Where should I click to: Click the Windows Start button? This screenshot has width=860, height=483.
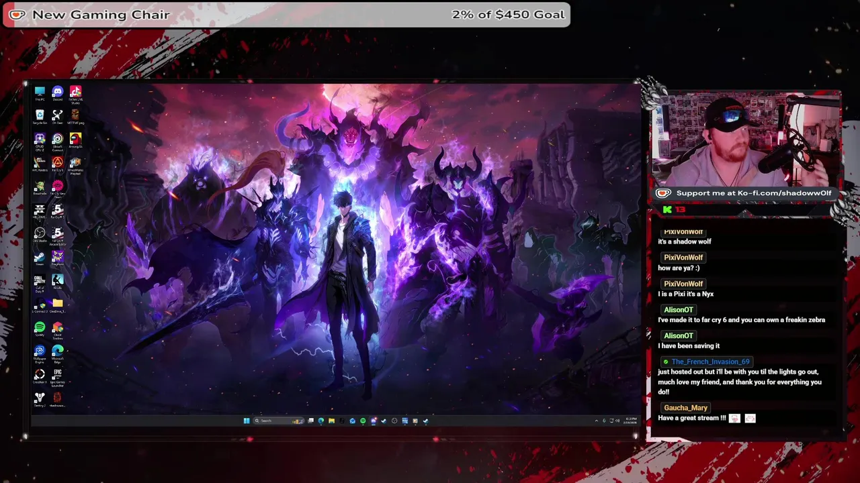click(x=247, y=421)
